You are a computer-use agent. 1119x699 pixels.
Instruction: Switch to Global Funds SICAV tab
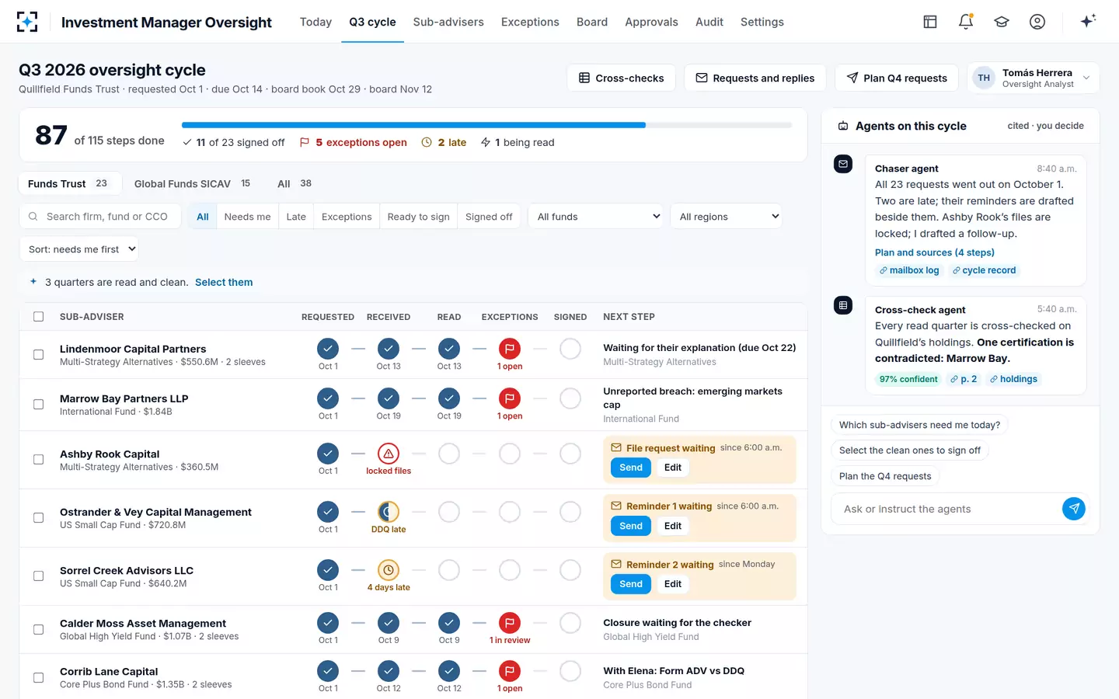pyautogui.click(x=192, y=184)
